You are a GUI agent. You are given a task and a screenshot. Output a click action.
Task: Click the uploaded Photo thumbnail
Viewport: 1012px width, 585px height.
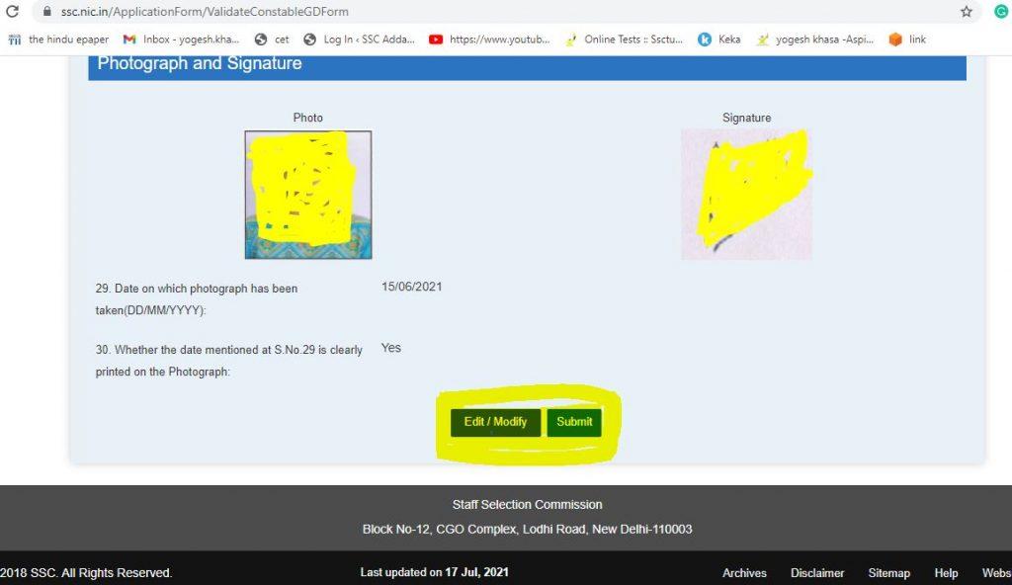click(308, 195)
